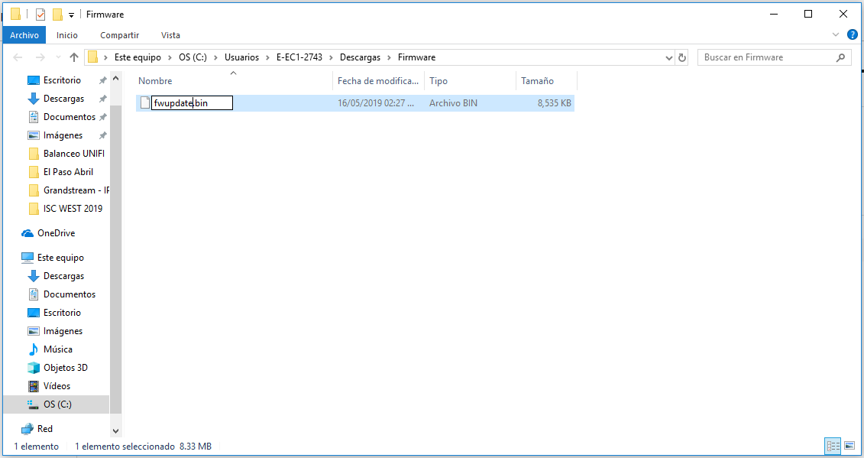Click Descargas in the address breadcrumb

click(x=360, y=57)
